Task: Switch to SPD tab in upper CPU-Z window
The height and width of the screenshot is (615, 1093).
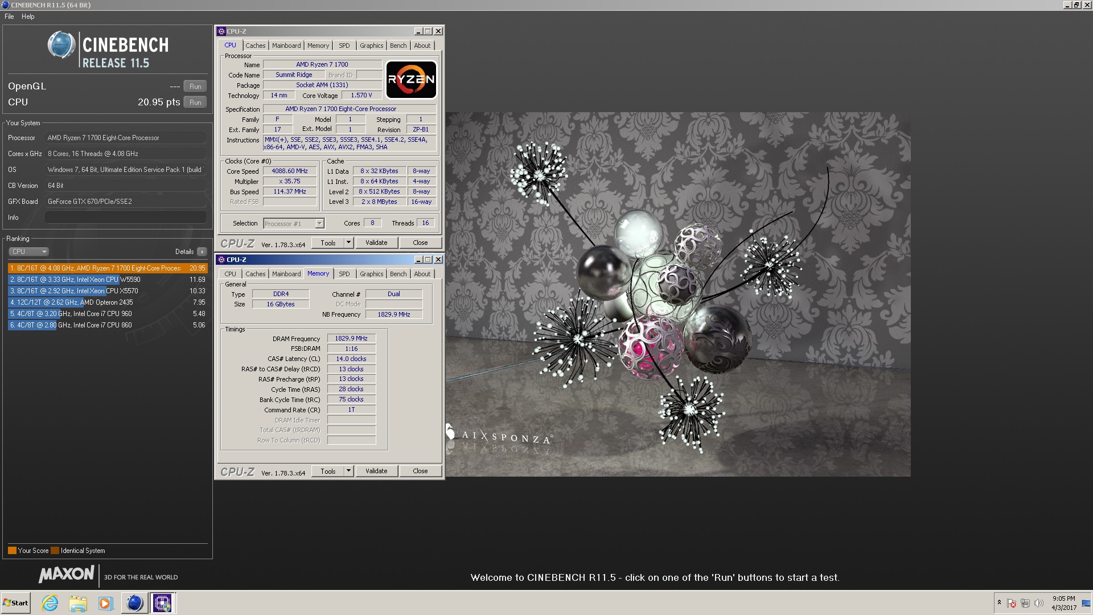Action: 344,46
